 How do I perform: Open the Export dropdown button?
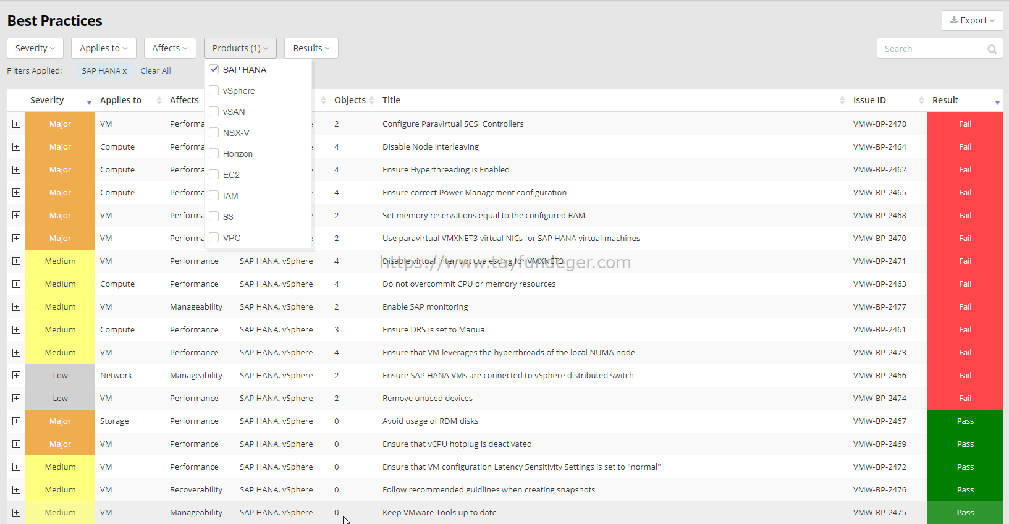pyautogui.click(x=972, y=20)
